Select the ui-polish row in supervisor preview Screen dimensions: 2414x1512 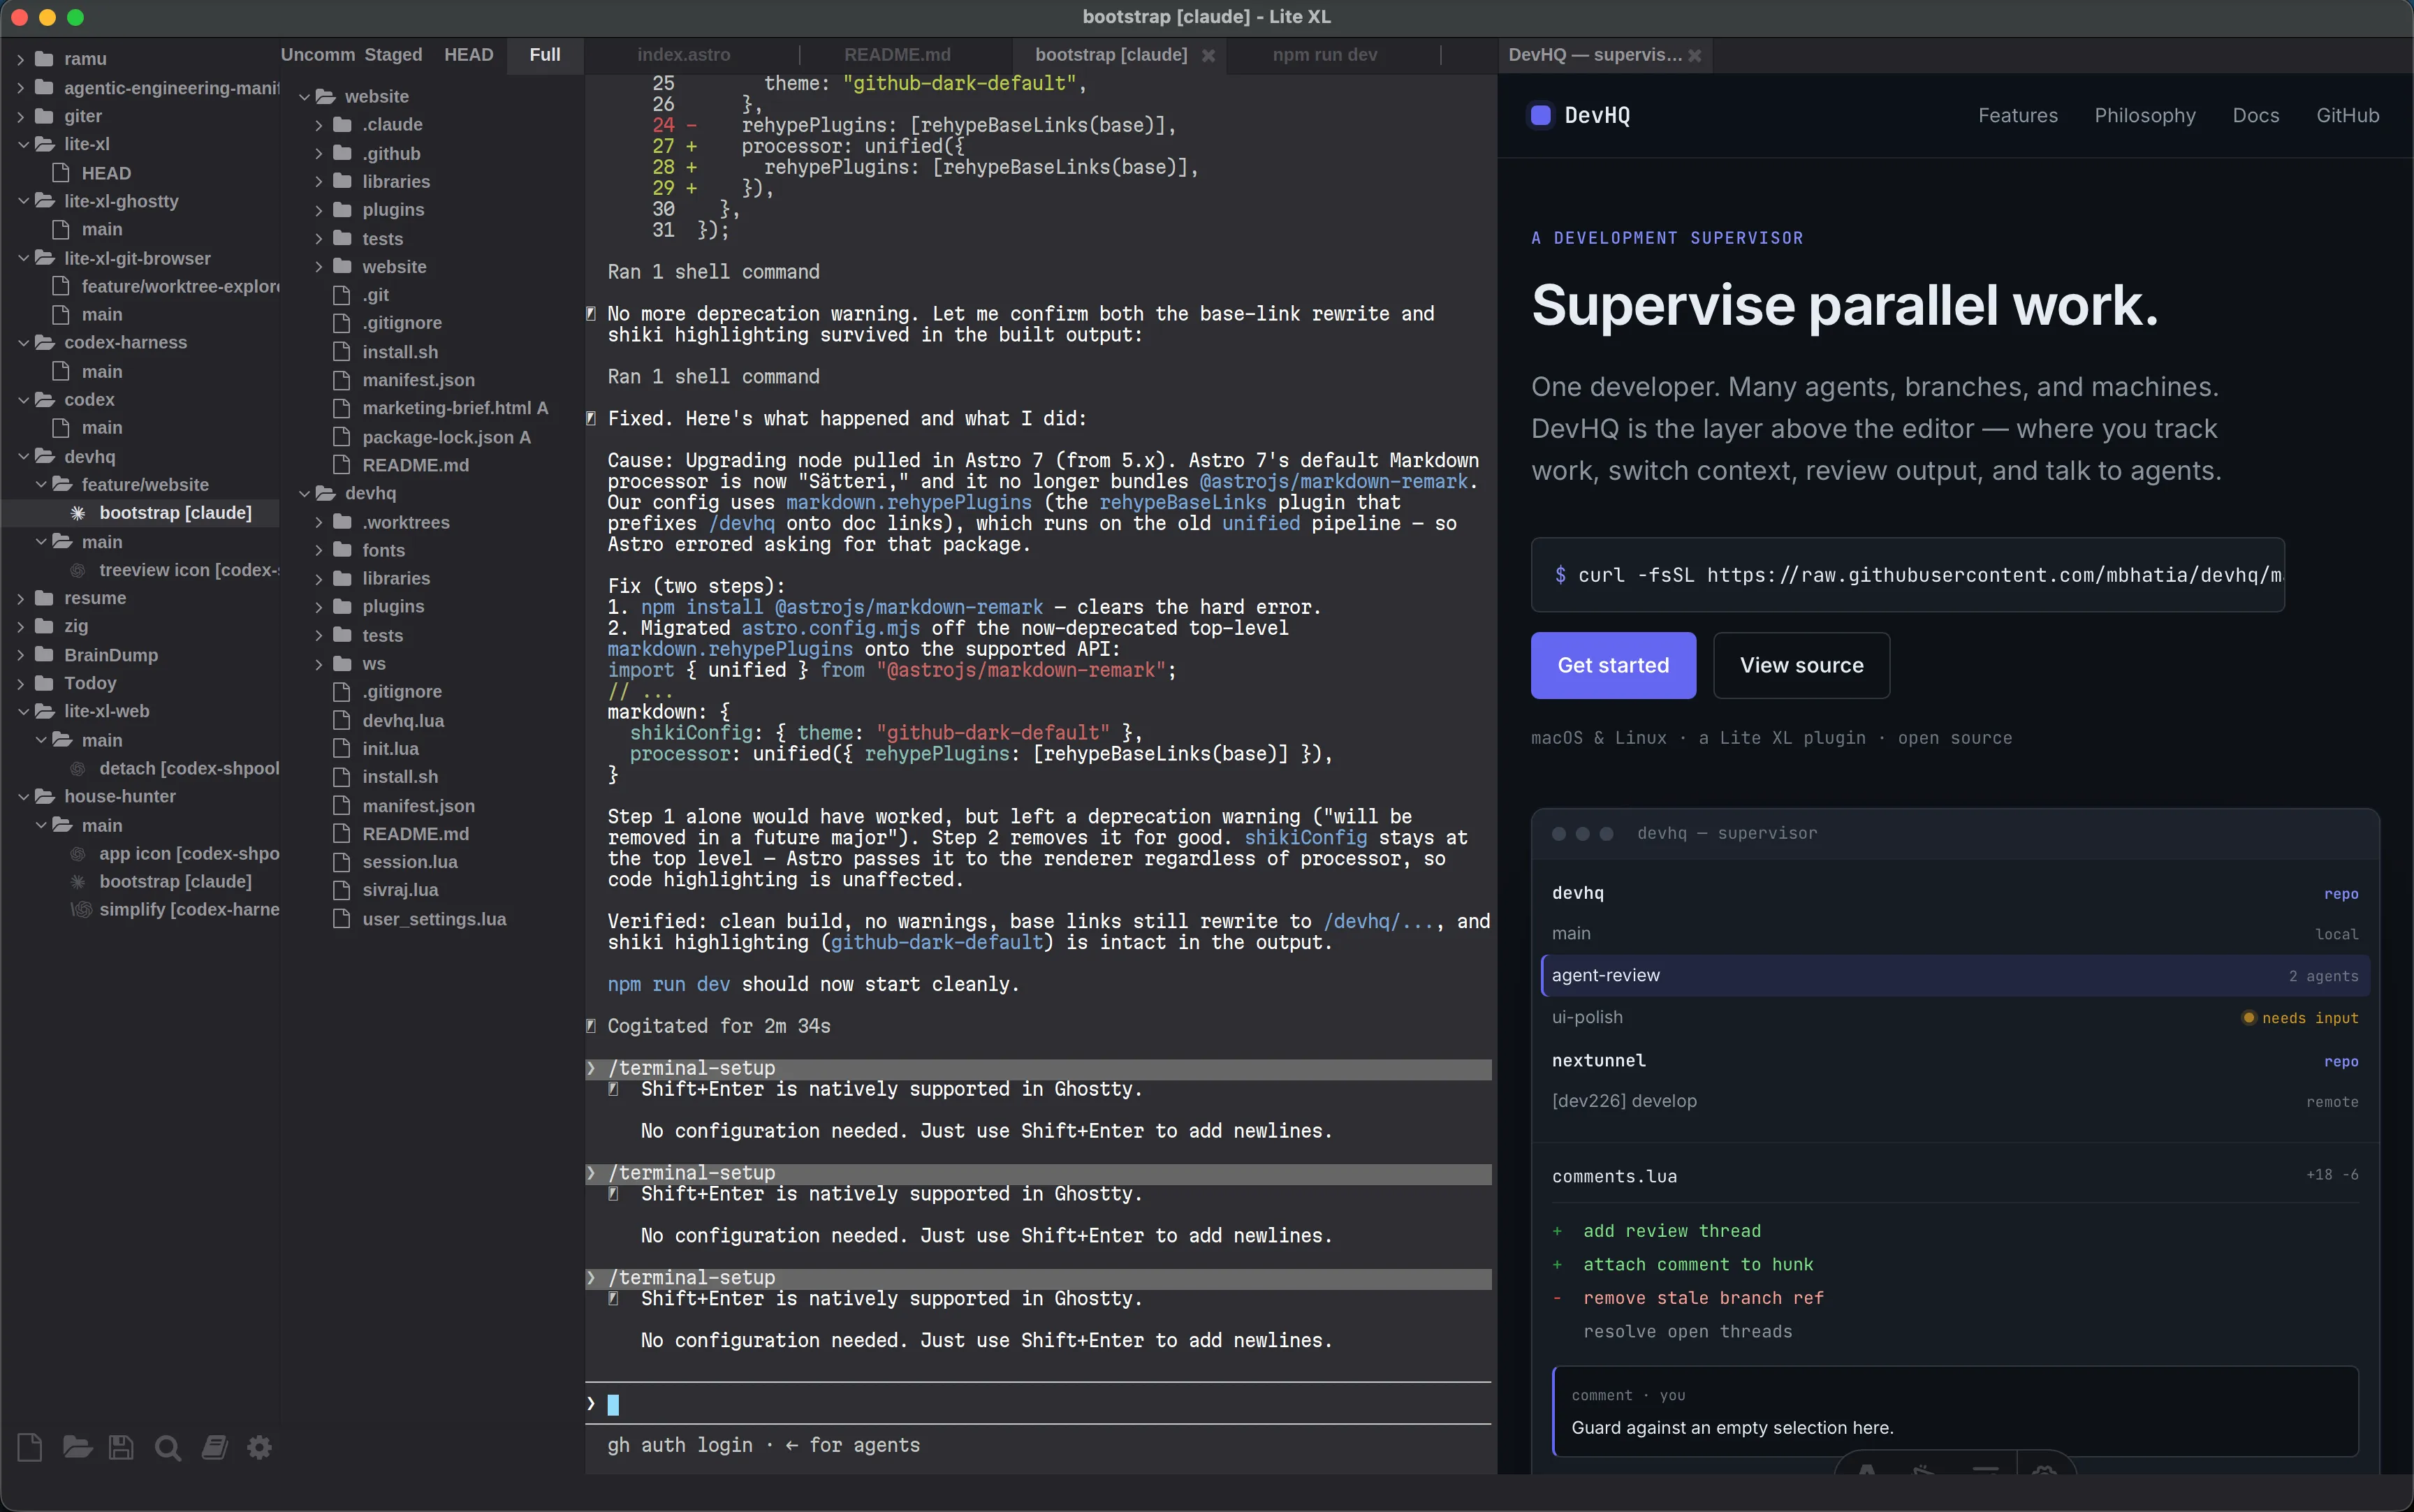coord(1955,1017)
